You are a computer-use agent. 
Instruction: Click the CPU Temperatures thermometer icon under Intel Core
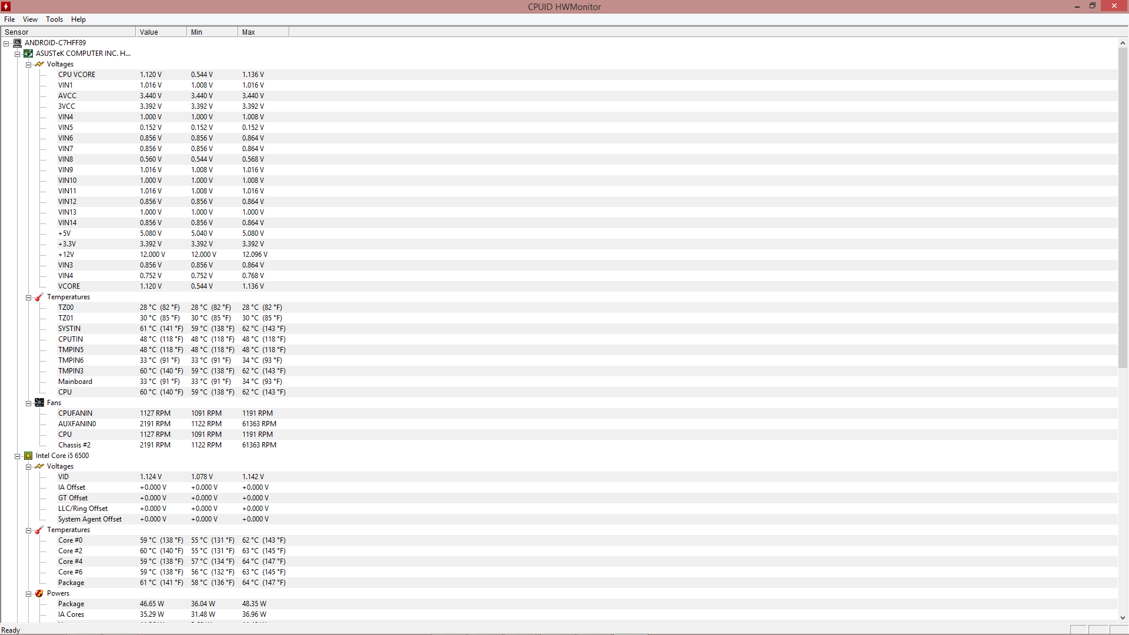pyautogui.click(x=39, y=530)
